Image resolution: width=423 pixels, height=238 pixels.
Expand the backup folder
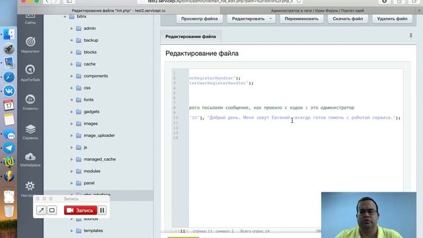pyautogui.click(x=71, y=40)
